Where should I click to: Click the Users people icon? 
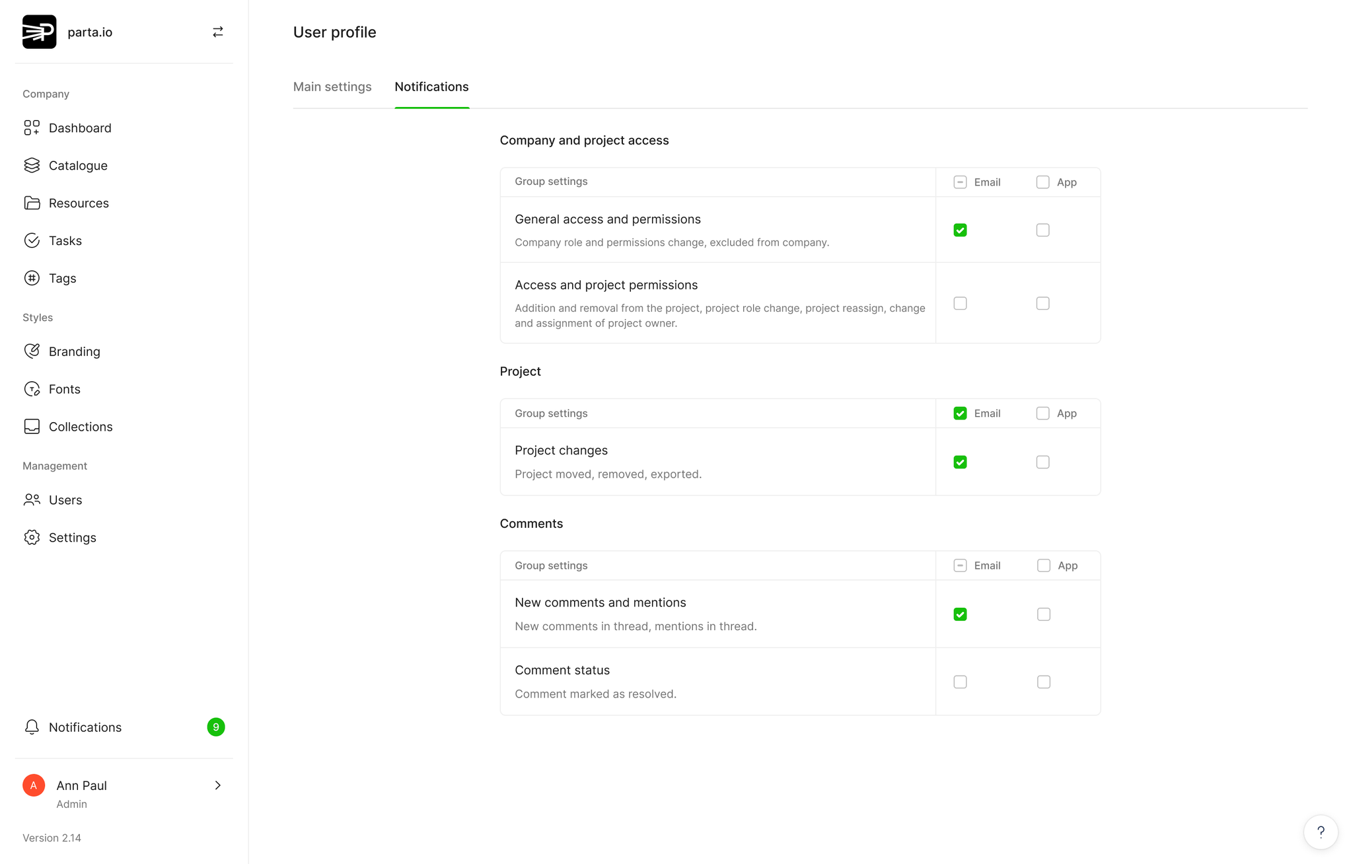tap(32, 500)
